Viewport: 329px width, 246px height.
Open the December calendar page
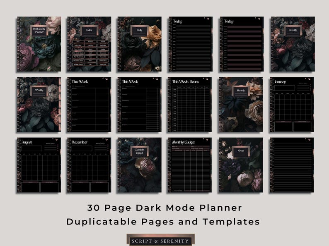click(89, 165)
